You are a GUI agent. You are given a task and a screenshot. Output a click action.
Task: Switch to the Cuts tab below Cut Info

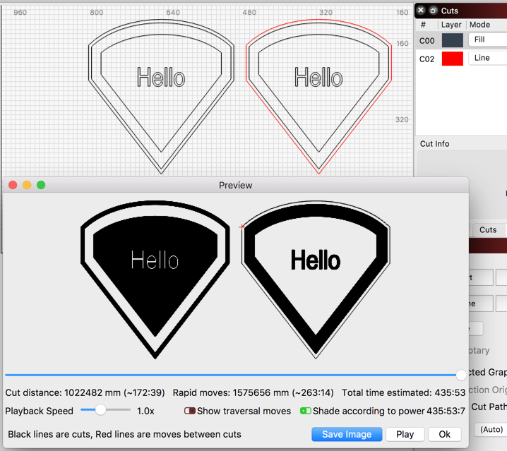488,230
